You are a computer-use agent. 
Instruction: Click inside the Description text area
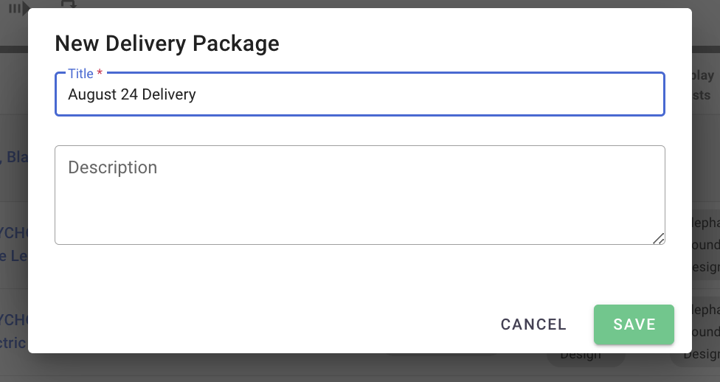coord(359,195)
